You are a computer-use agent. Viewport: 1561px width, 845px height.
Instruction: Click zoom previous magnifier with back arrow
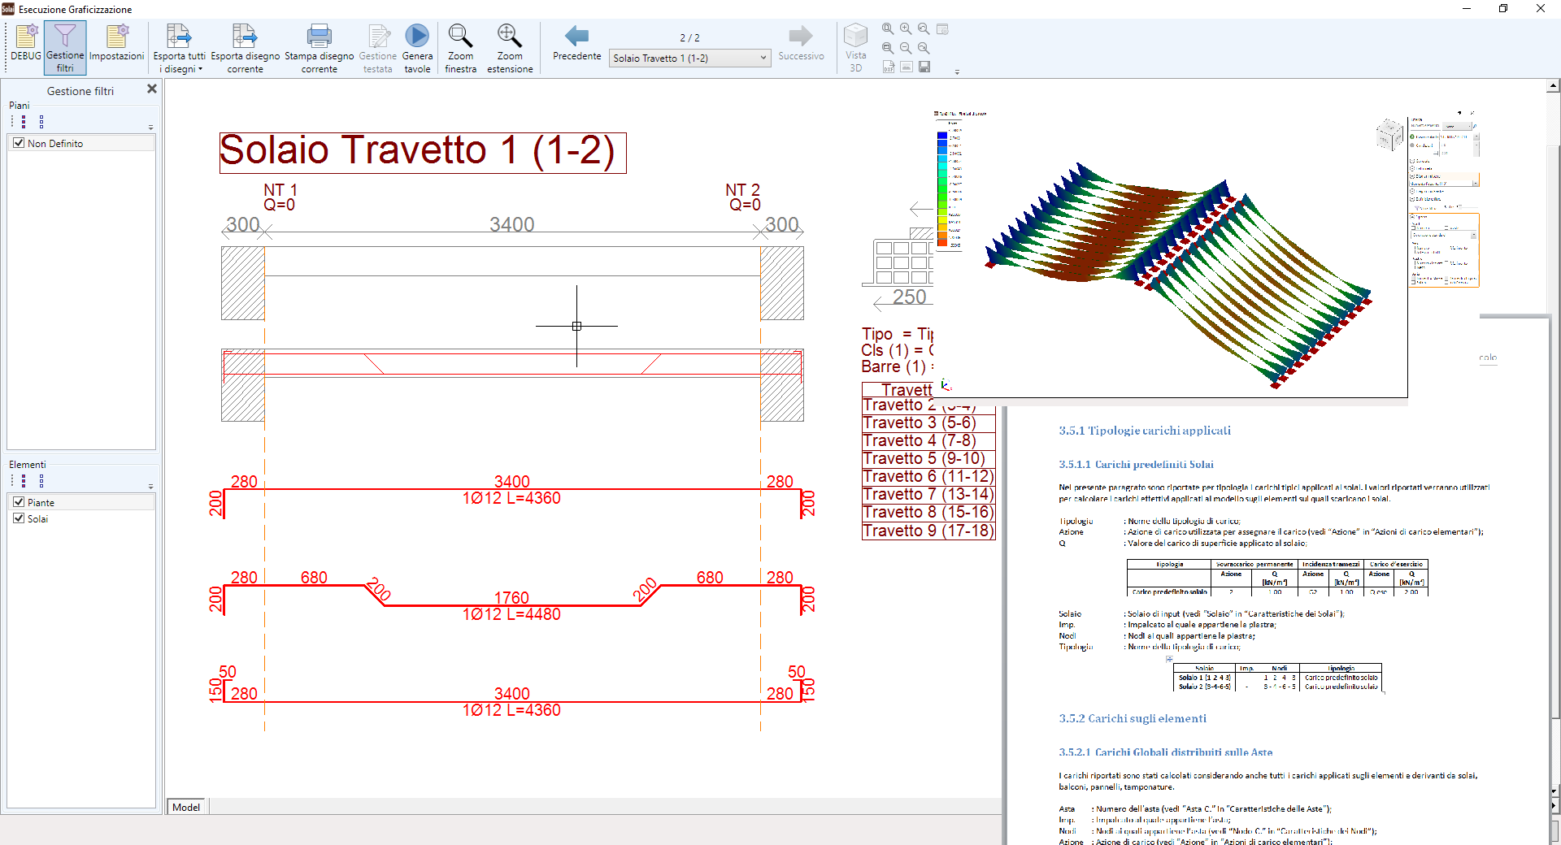click(x=924, y=29)
